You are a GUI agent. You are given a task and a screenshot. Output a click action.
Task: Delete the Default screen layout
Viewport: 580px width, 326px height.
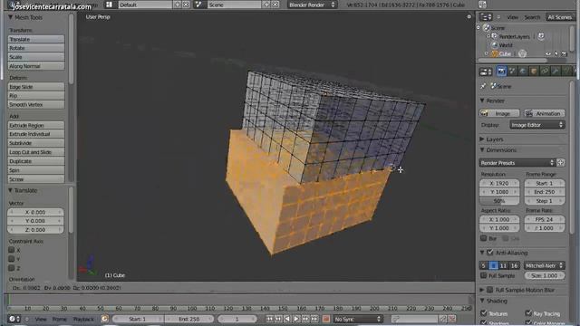tap(186, 5)
